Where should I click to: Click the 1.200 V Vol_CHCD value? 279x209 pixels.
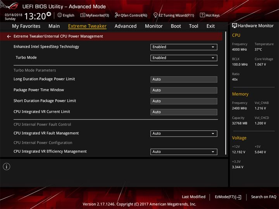[260, 123]
